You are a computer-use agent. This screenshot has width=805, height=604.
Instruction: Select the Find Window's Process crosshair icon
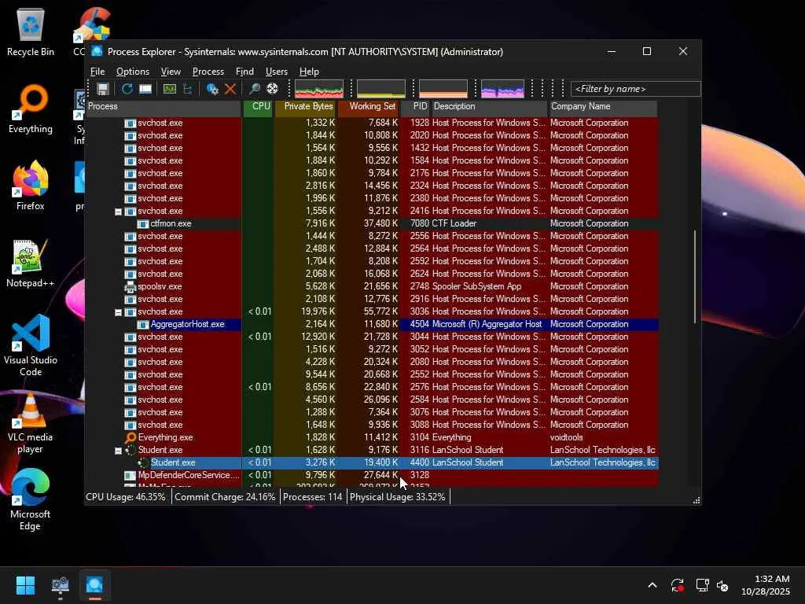[272, 89]
